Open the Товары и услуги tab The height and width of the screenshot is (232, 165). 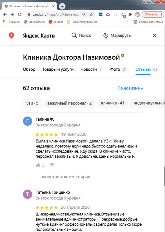58,69
